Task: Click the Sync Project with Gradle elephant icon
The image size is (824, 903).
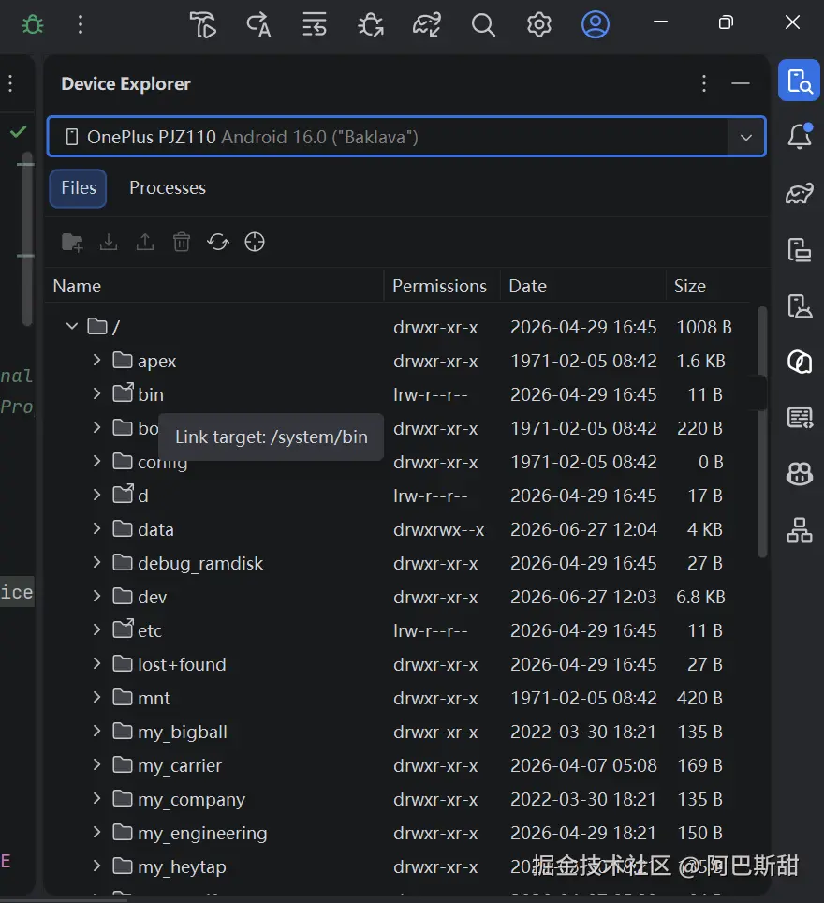Action: tap(427, 24)
